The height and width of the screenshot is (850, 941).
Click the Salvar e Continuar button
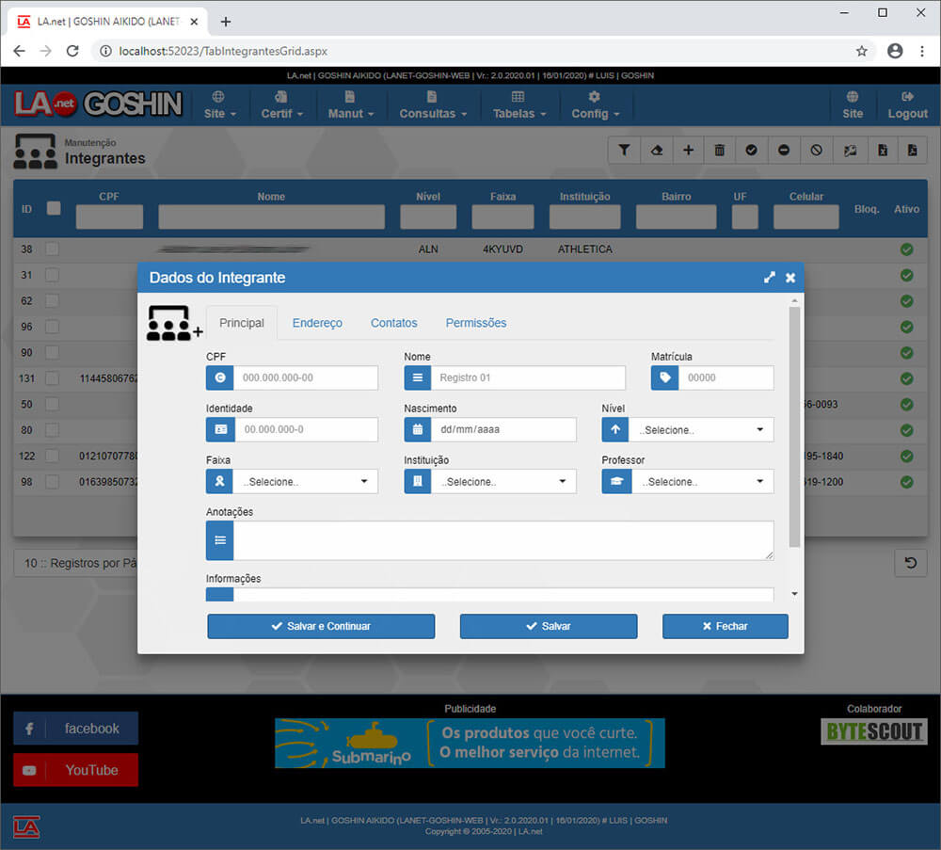tap(321, 626)
